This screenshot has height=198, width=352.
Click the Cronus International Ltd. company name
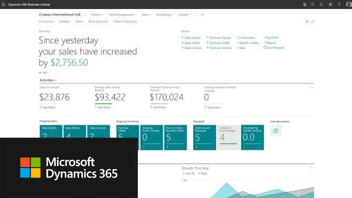tap(60, 15)
